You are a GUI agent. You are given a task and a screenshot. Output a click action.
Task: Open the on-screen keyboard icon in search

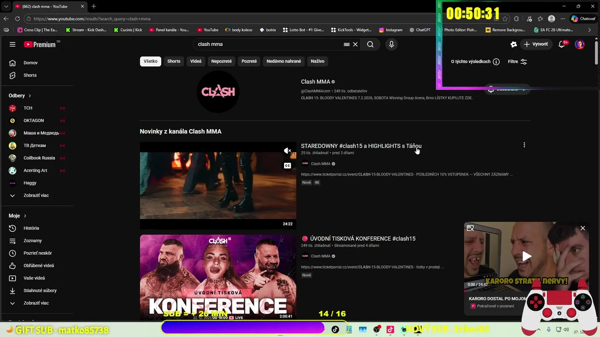pyautogui.click(x=347, y=44)
